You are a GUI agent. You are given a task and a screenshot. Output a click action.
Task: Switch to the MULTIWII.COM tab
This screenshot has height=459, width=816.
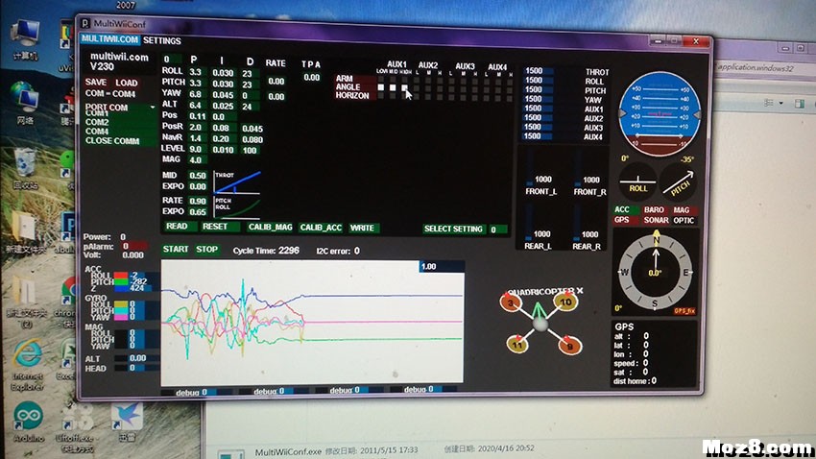(109, 39)
